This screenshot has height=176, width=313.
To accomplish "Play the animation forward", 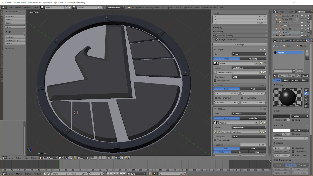I will pos(118,174).
